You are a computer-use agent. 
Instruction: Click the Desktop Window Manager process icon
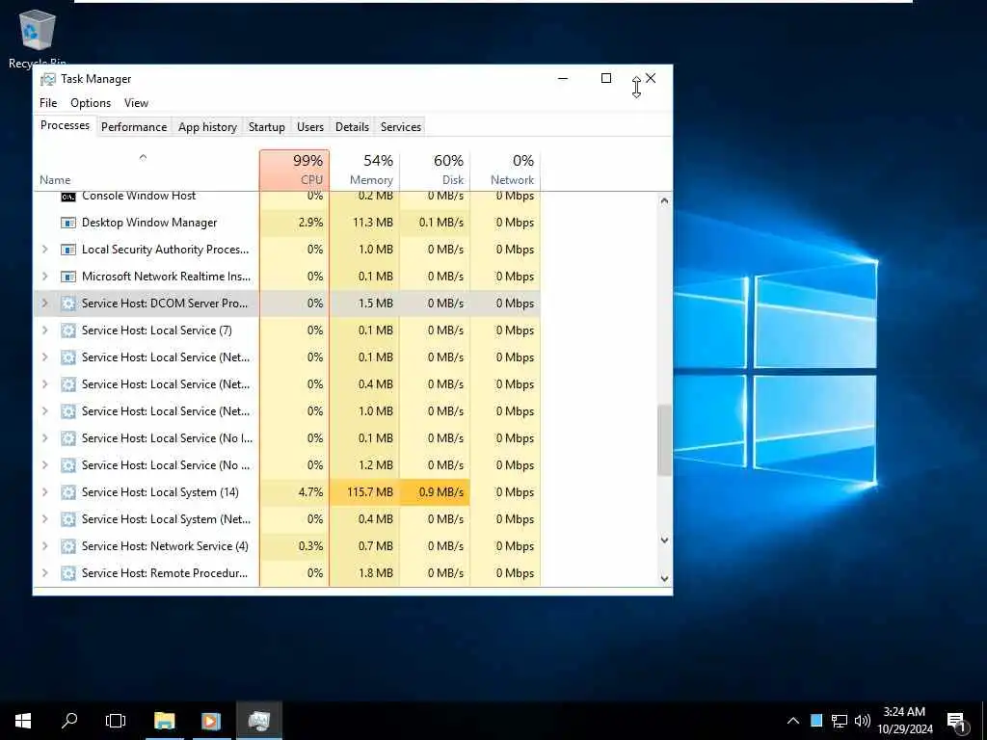pos(68,223)
